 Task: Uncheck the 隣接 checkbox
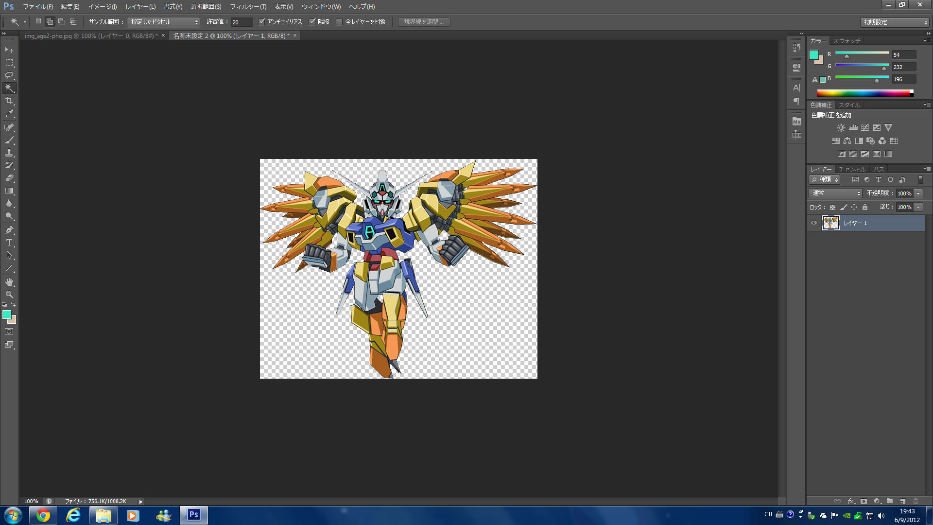point(312,22)
